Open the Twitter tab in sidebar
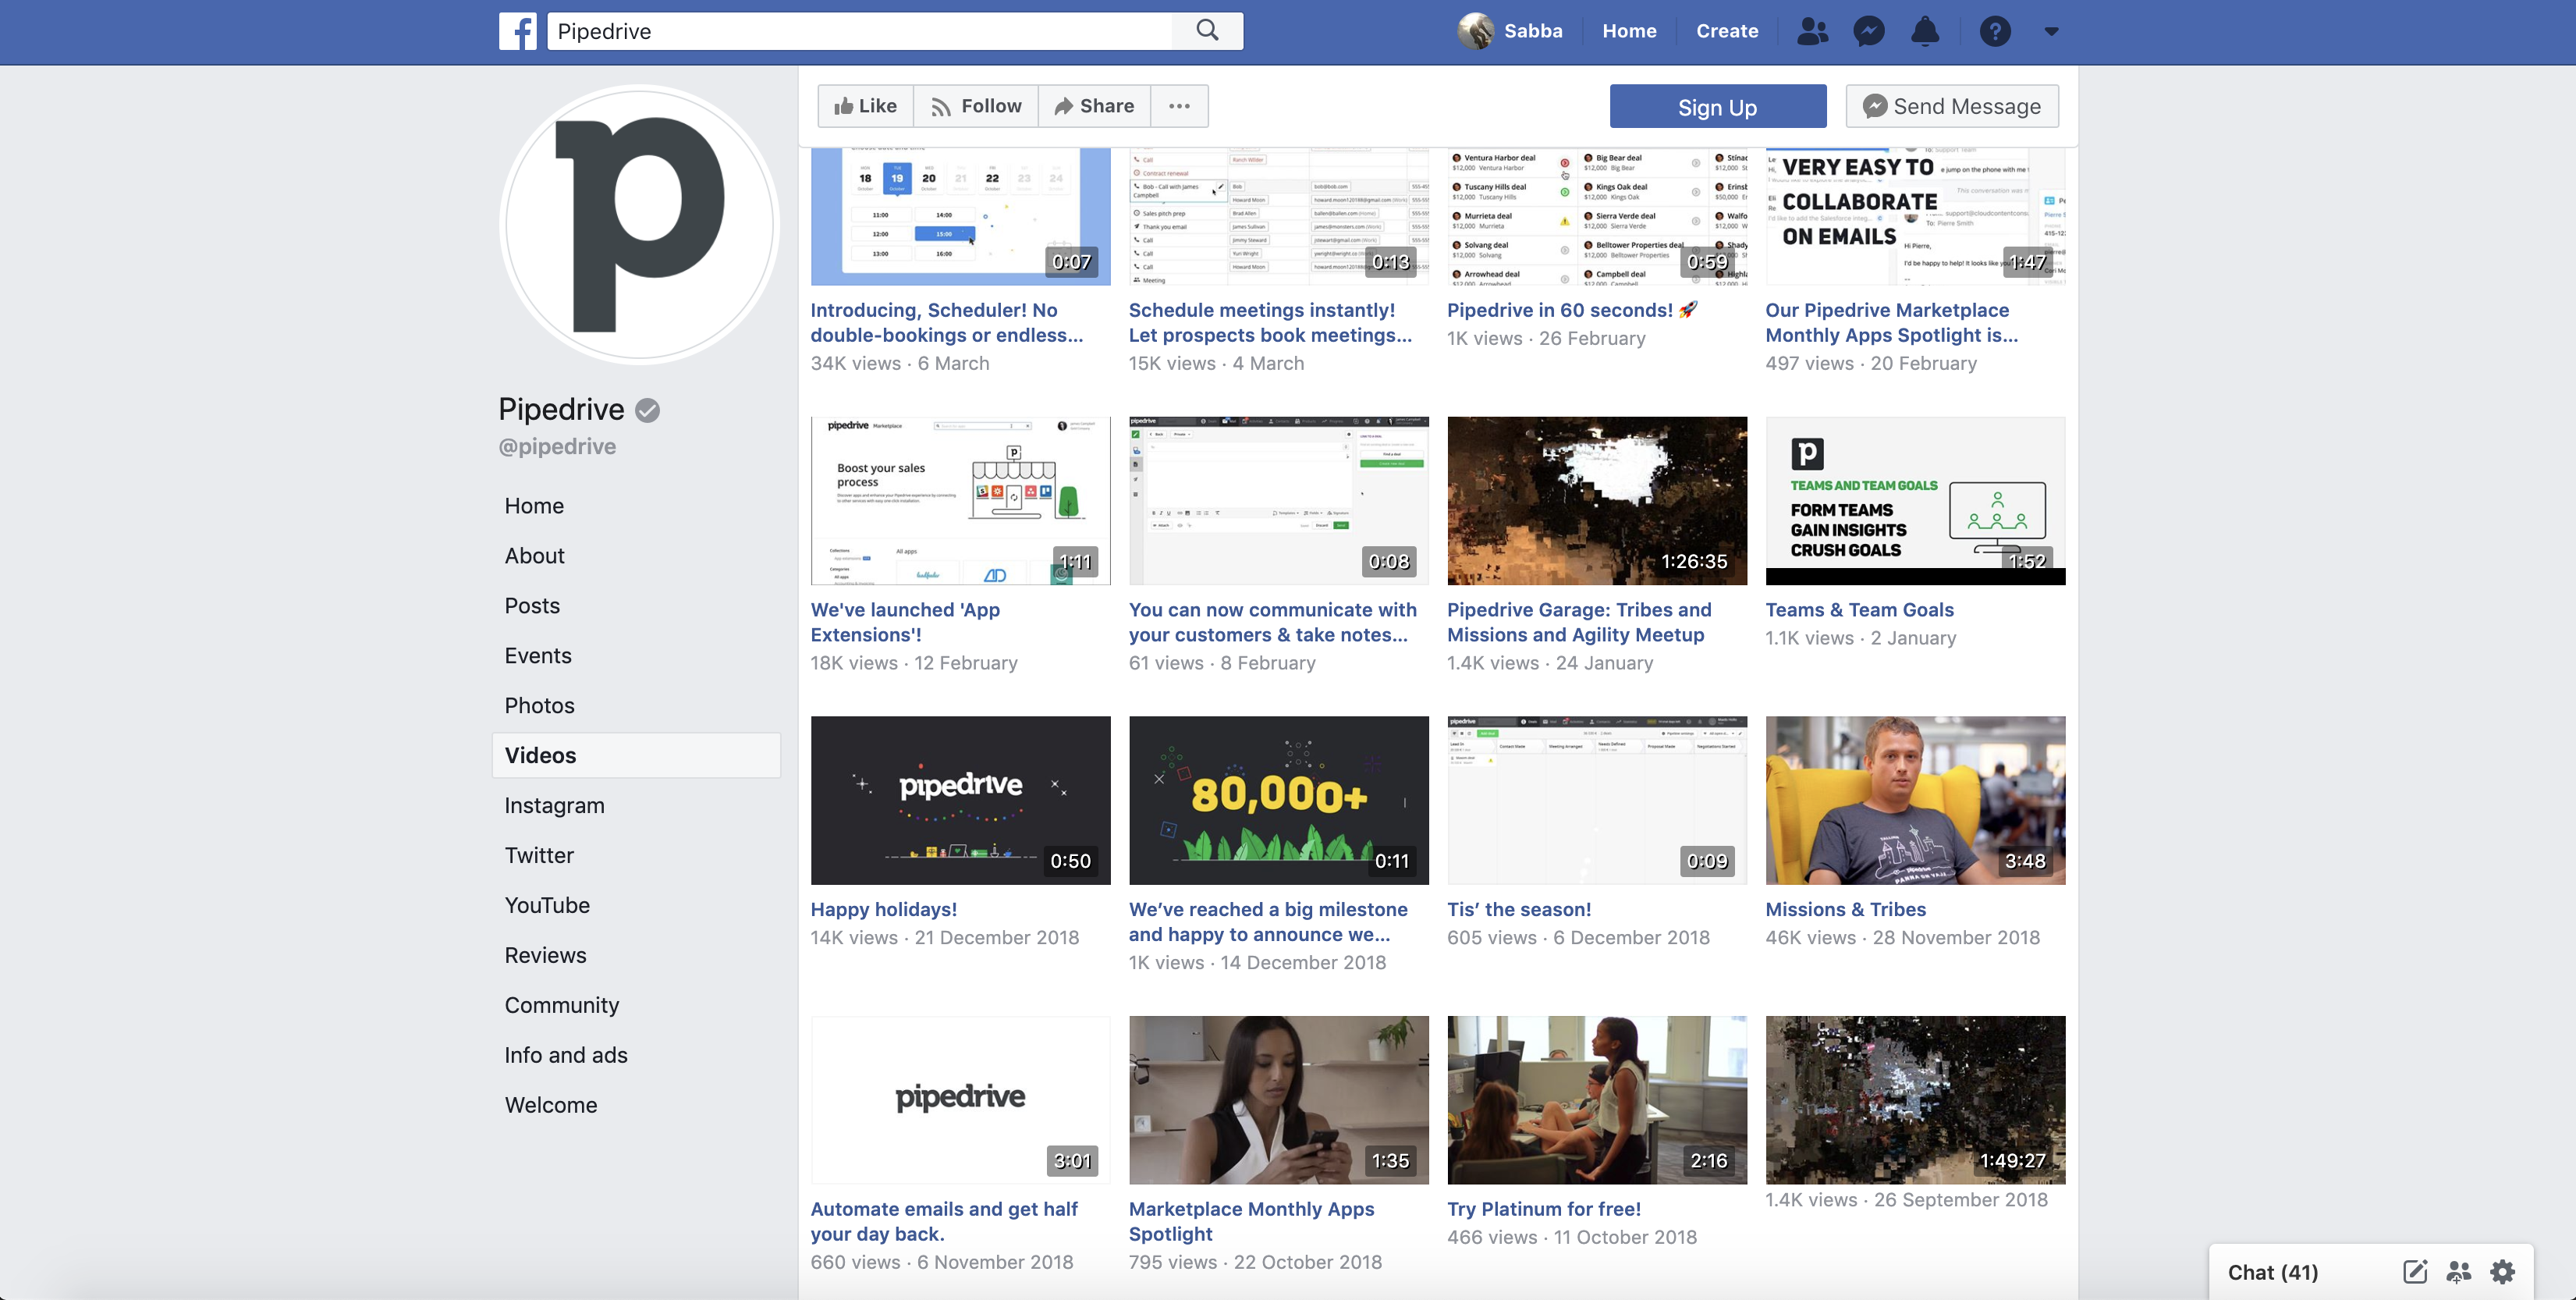This screenshot has width=2576, height=1300. pyautogui.click(x=539, y=856)
